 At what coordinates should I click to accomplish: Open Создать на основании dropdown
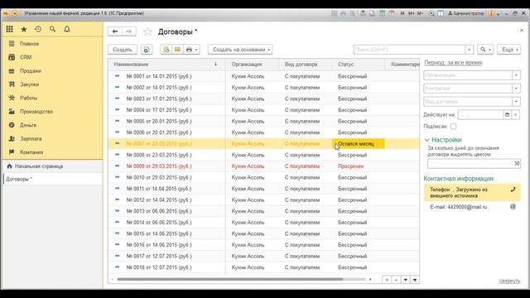pos(240,50)
